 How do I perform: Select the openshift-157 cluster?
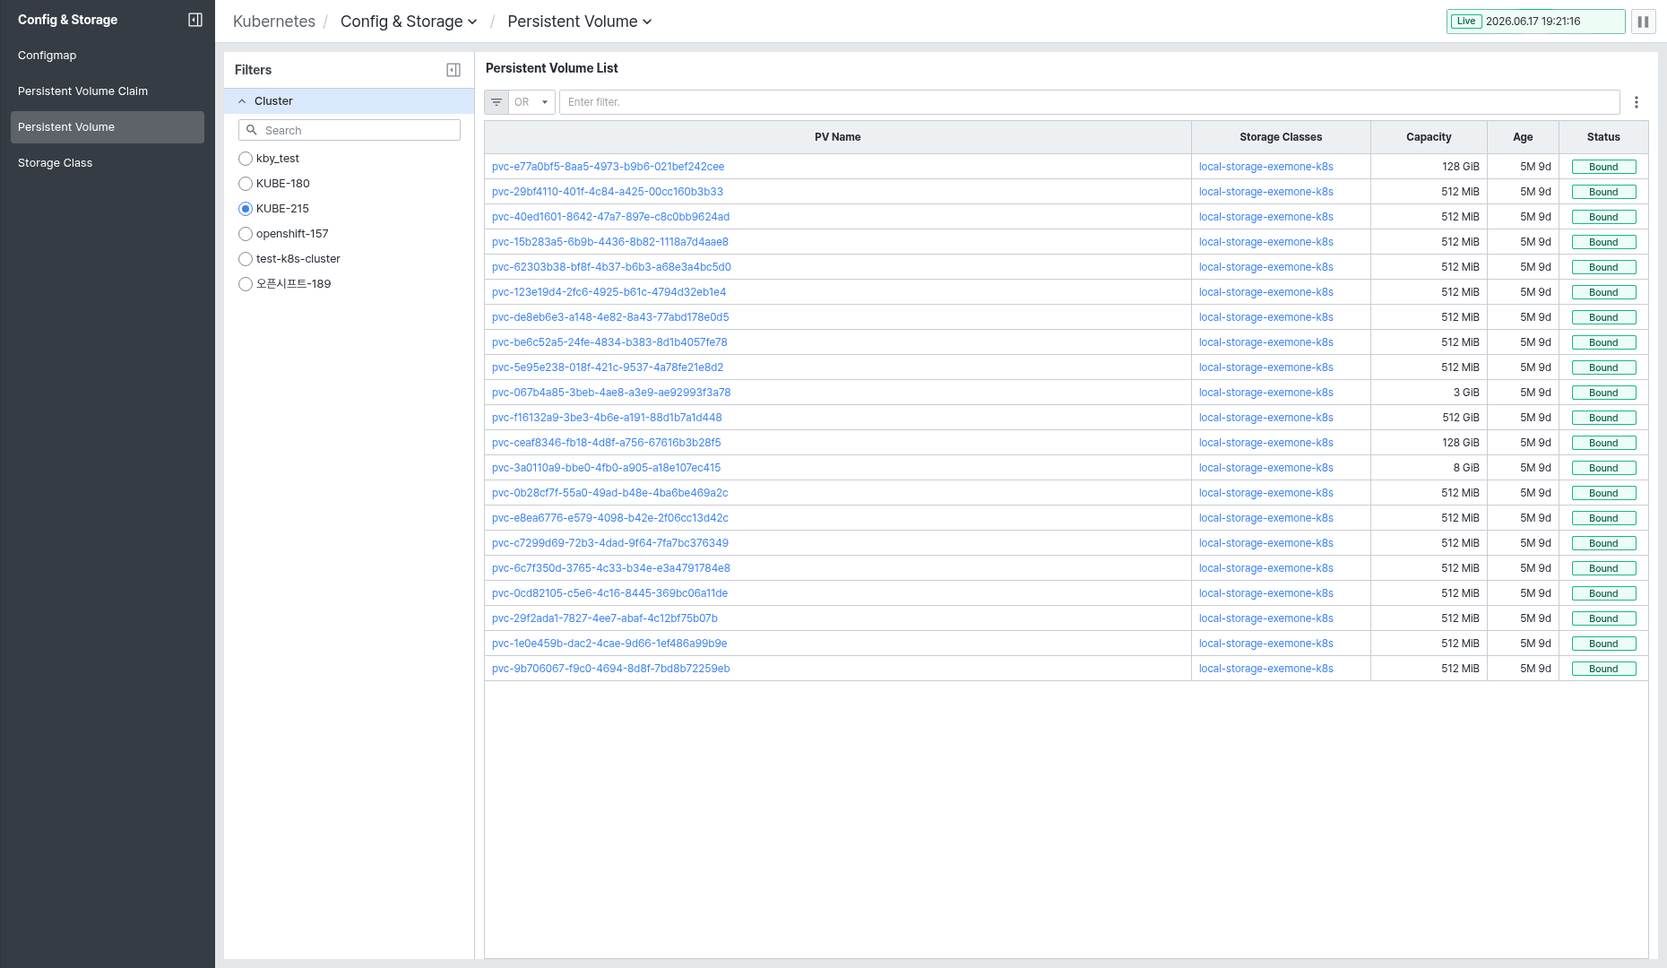coord(246,234)
